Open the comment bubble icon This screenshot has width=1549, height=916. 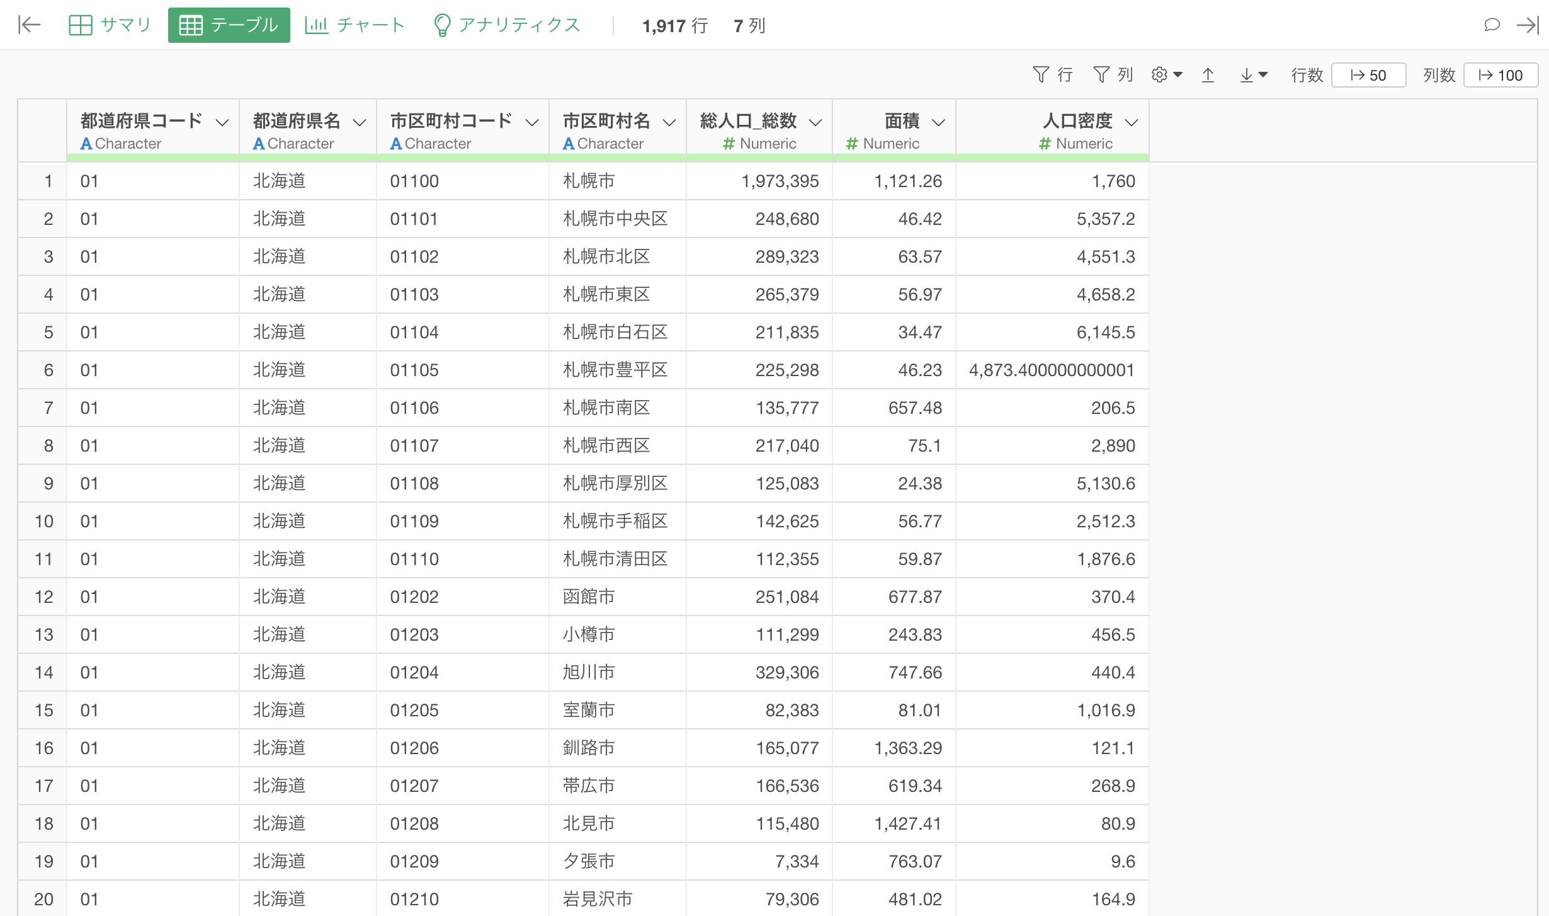[1492, 25]
